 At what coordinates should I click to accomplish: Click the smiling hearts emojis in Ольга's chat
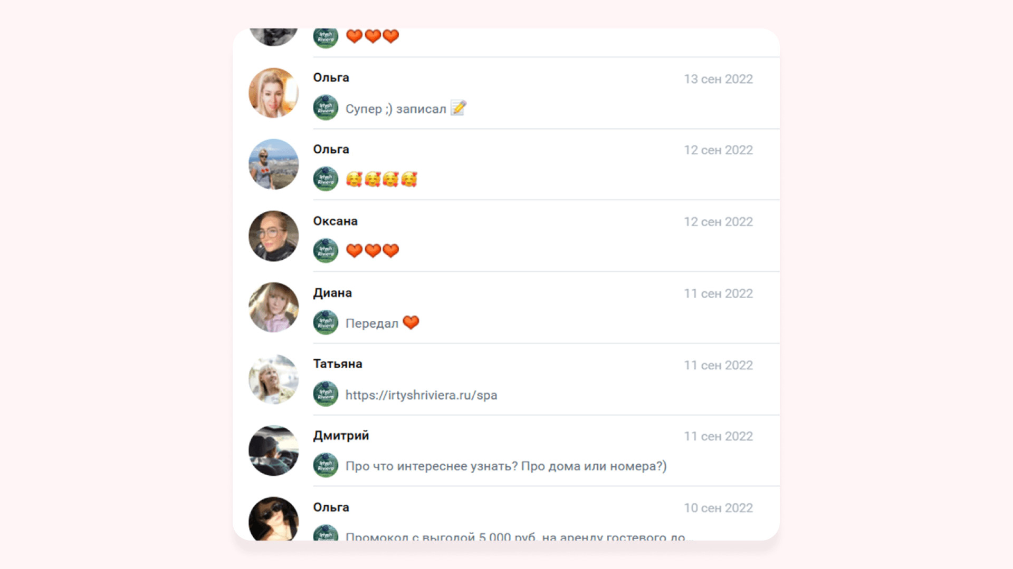[x=381, y=180]
